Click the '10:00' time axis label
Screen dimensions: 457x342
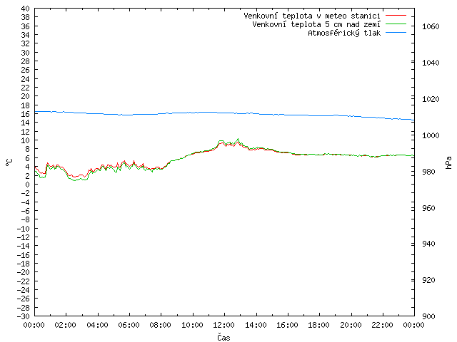point(192,325)
